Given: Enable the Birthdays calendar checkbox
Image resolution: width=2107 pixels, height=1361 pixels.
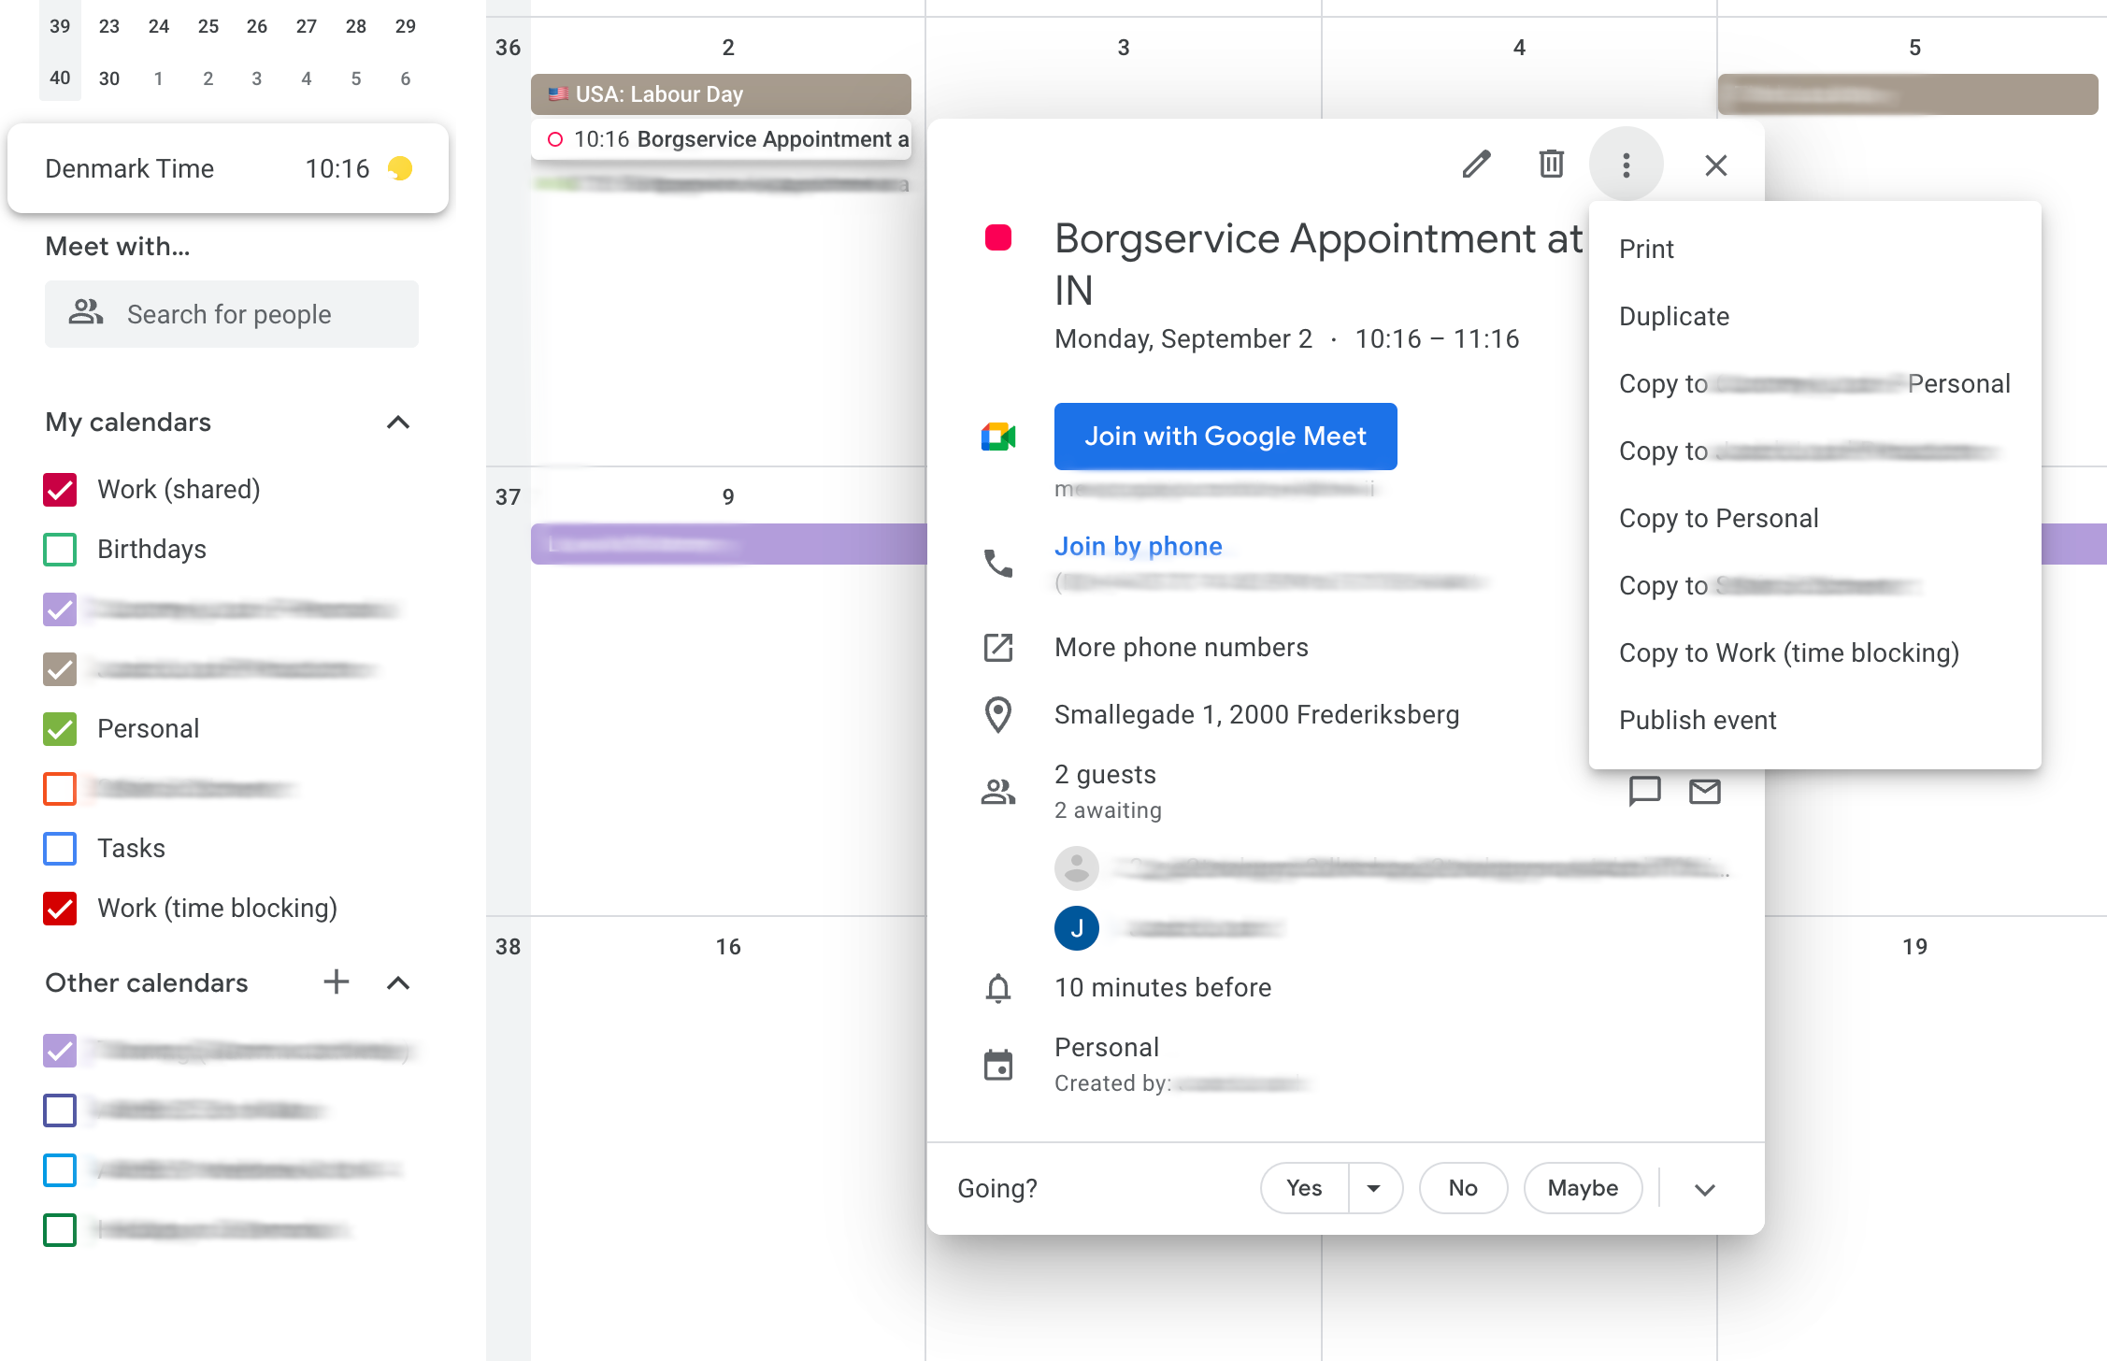Looking at the screenshot, I should click(60, 549).
